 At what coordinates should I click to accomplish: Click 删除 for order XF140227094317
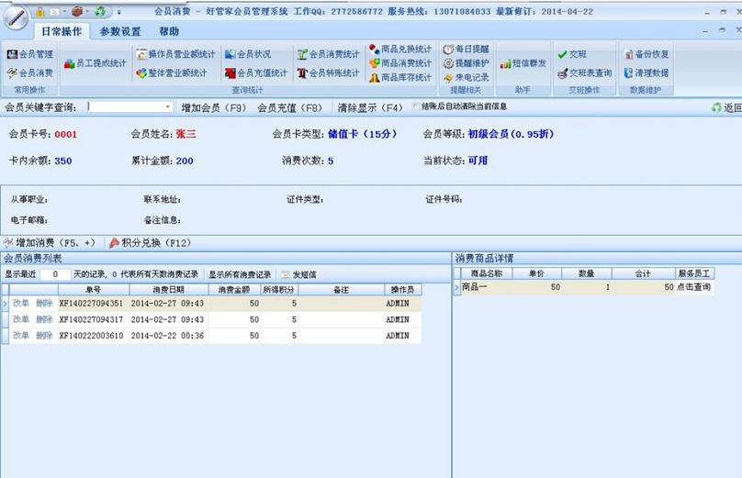click(44, 319)
